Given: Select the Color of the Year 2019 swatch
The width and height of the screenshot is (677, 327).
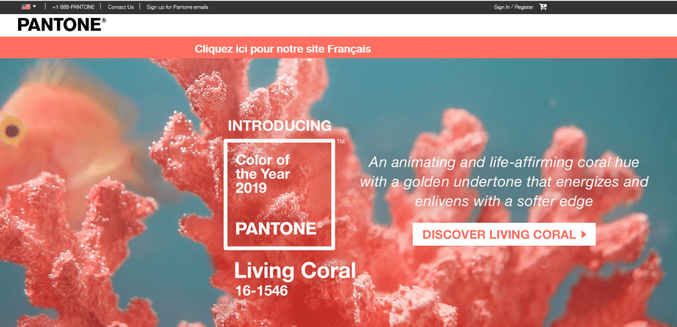Looking at the screenshot, I should 279,195.
